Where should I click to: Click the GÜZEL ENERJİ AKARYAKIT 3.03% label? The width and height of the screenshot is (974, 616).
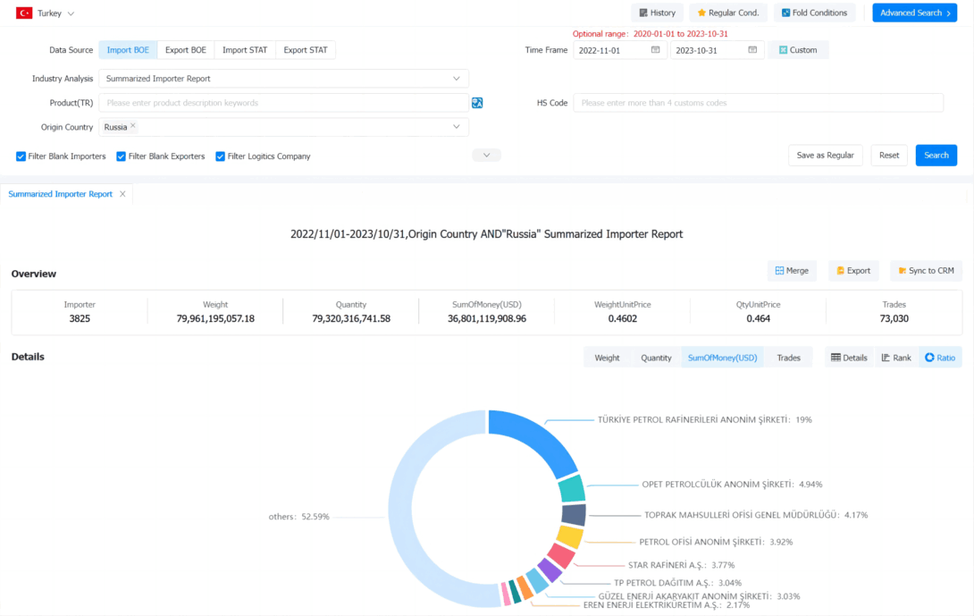700,596
